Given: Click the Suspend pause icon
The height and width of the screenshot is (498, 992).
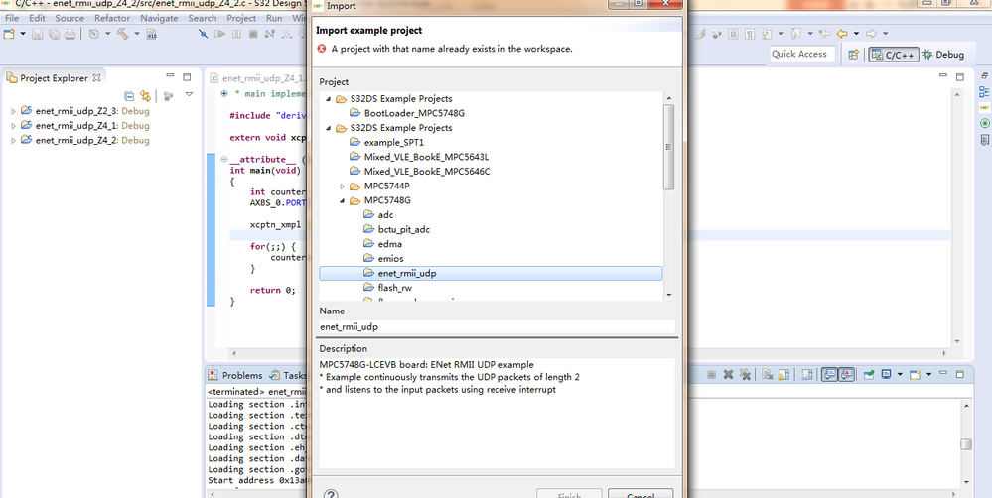Looking at the screenshot, I should (236, 34).
